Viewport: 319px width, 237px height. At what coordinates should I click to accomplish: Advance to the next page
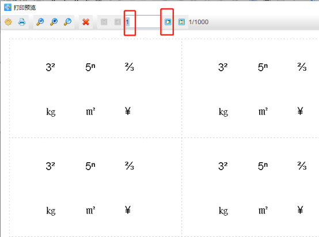pos(168,22)
